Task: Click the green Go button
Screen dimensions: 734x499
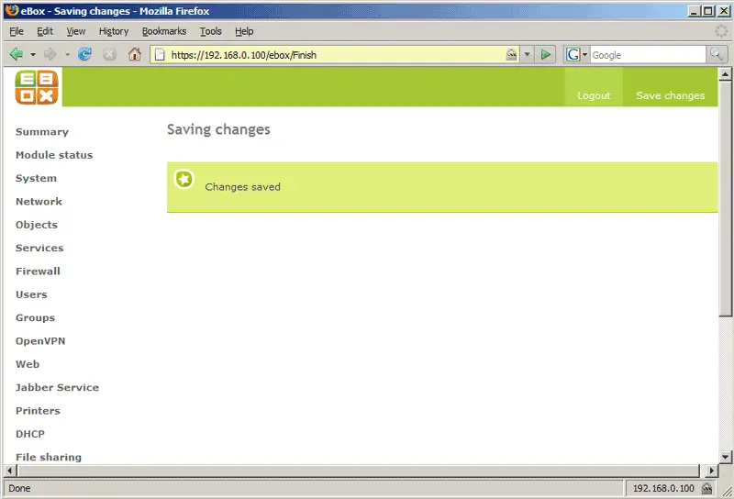Action: [x=545, y=55]
